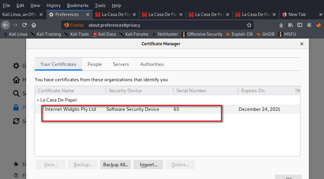Open the Firefox account avatar icon
324x179 pixels.
click(309, 25)
